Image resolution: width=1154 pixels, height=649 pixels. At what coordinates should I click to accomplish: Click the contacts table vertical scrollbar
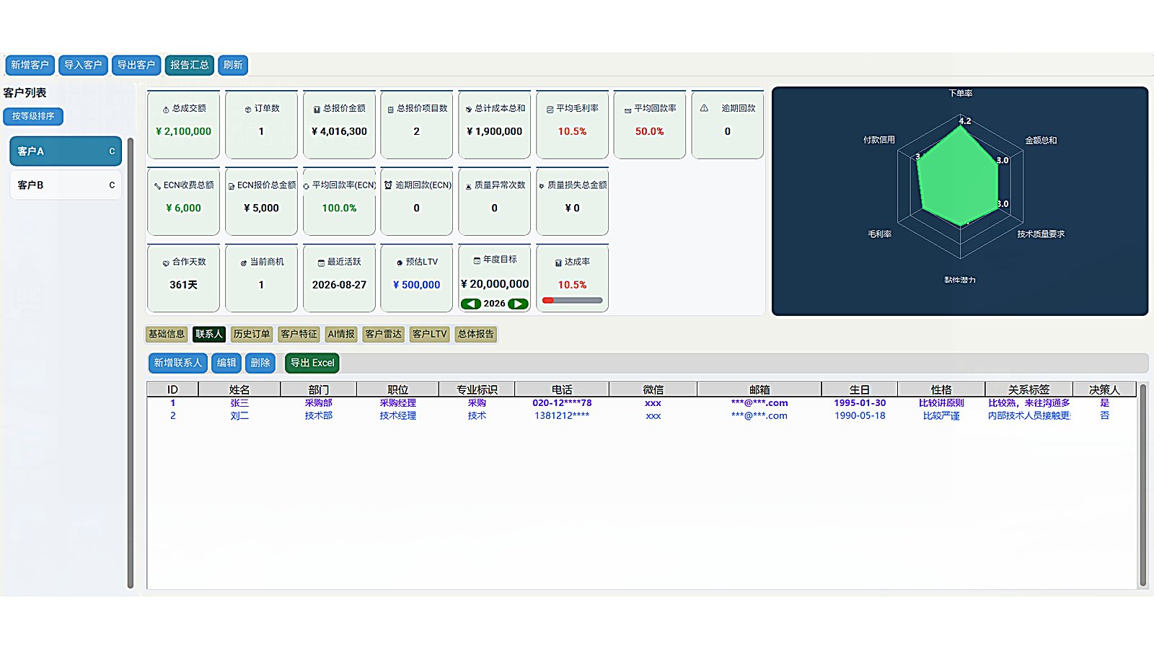click(x=1142, y=485)
